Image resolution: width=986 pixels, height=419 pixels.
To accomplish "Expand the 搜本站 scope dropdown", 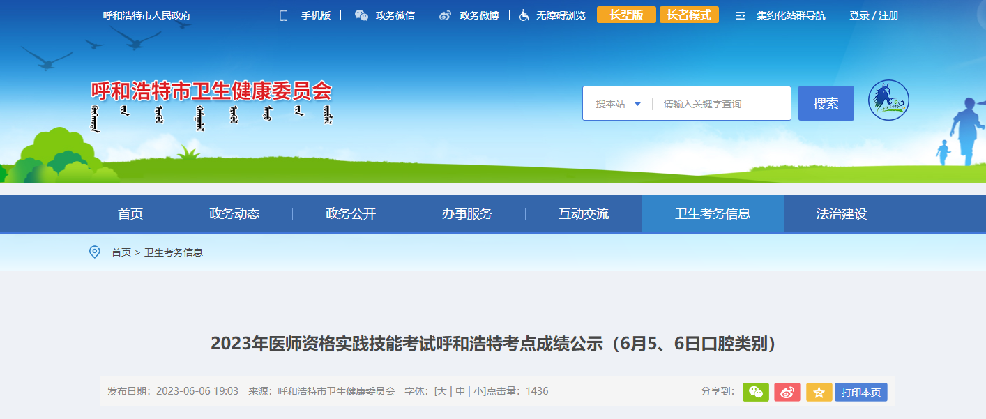I will 618,104.
